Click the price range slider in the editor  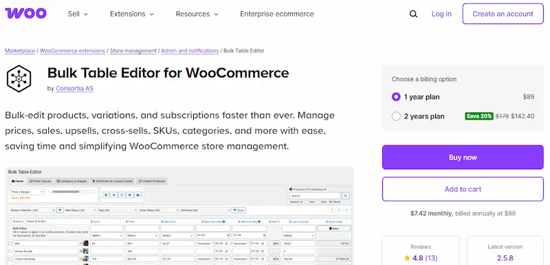pos(73,191)
